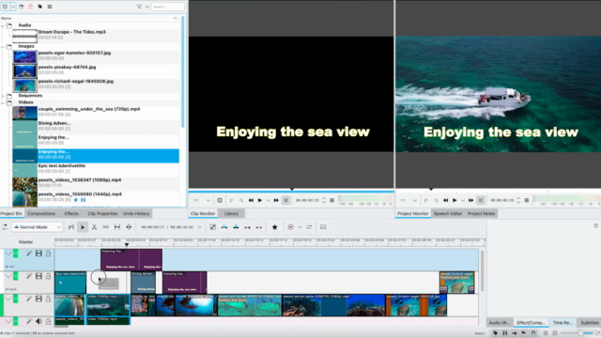Viewport: 601px width, 338px height.
Task: Click the timeline record button
Action: 290,227
